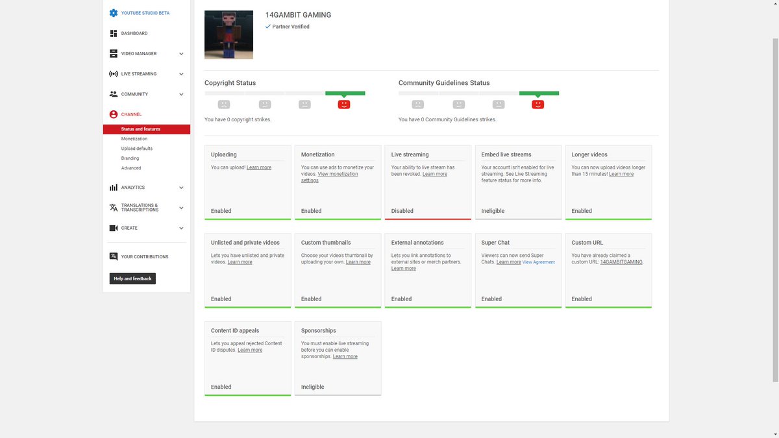Image resolution: width=779 pixels, height=438 pixels.
Task: Click the 14GAMBIT GAMING channel name
Action: pos(298,15)
